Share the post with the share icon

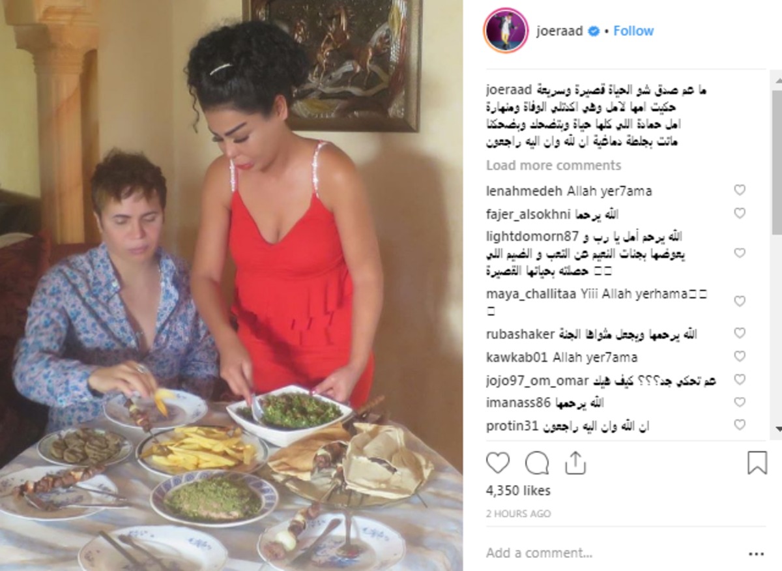(575, 463)
